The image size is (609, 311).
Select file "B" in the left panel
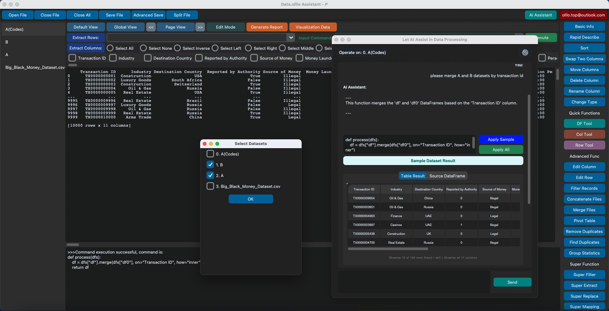tap(7, 42)
